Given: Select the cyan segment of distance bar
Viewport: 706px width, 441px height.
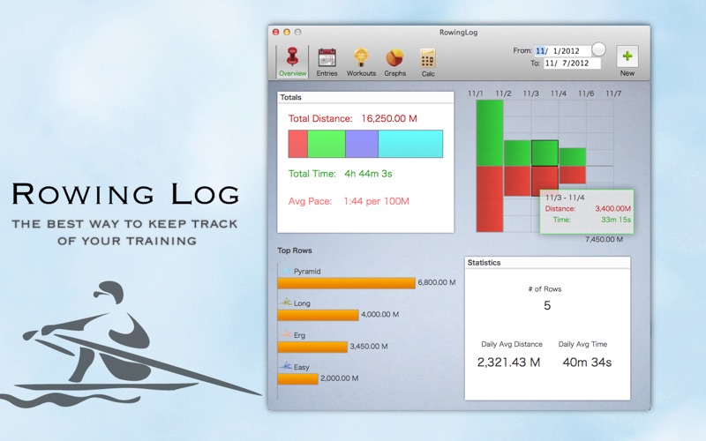Looking at the screenshot, I should [x=410, y=144].
